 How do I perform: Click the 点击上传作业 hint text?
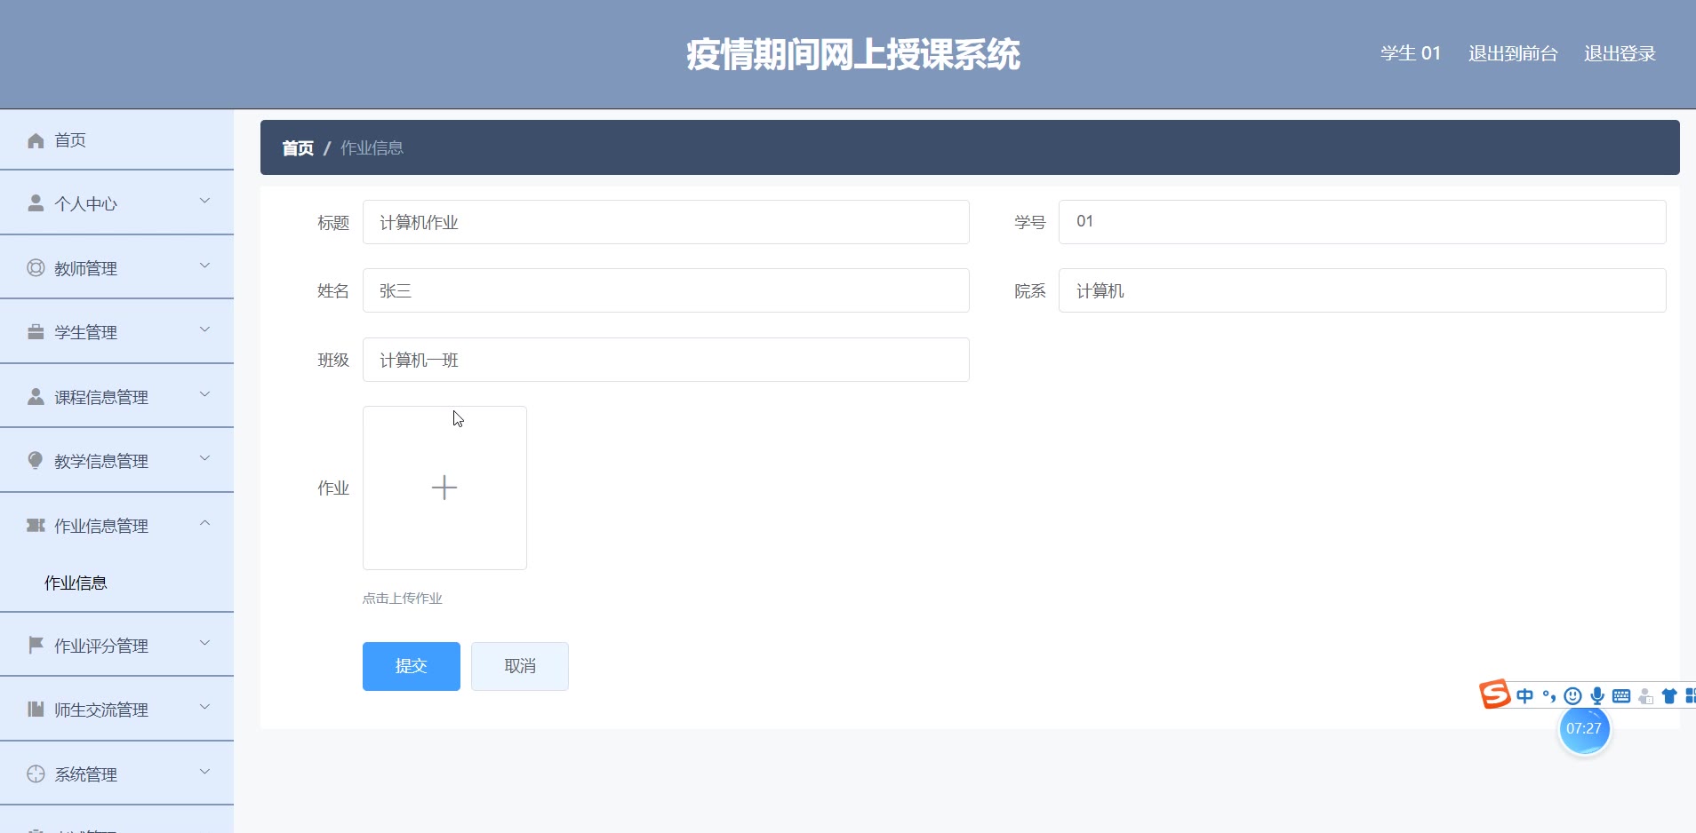(402, 599)
